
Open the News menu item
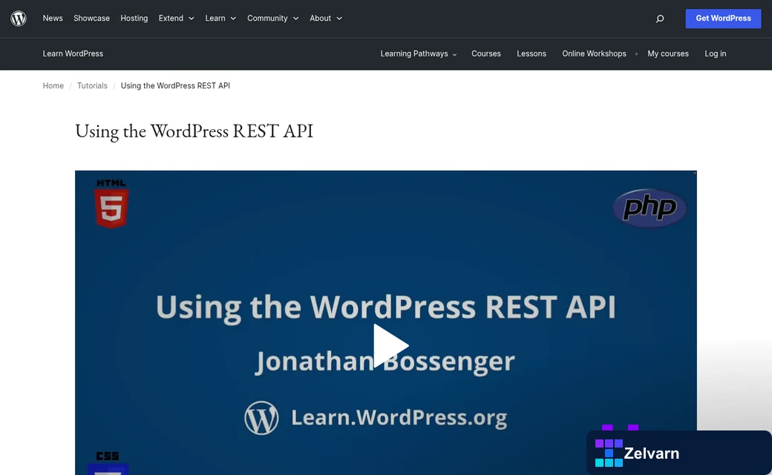(x=53, y=19)
